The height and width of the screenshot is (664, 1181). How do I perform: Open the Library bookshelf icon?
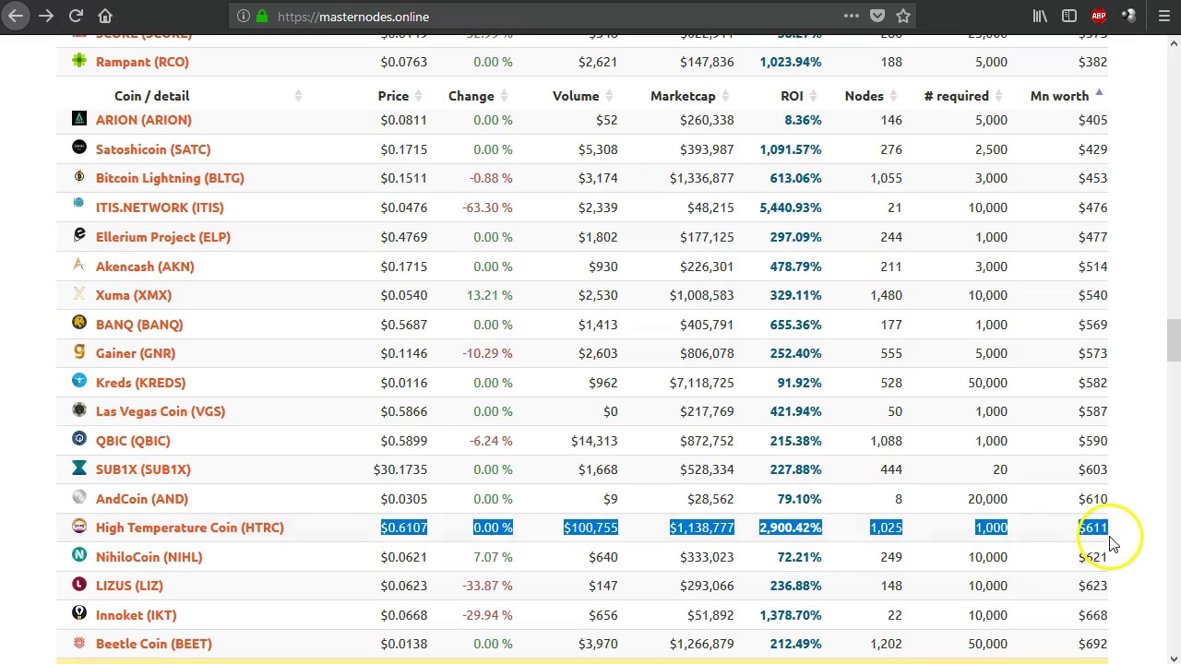coord(1040,16)
